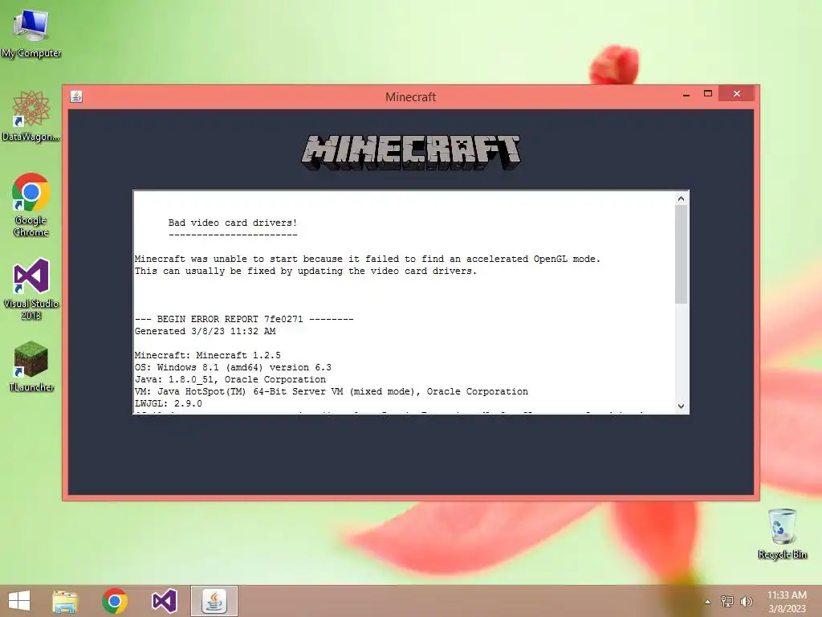This screenshot has width=822, height=617.
Task: Open File Explorer from the taskbar
Action: 65,601
